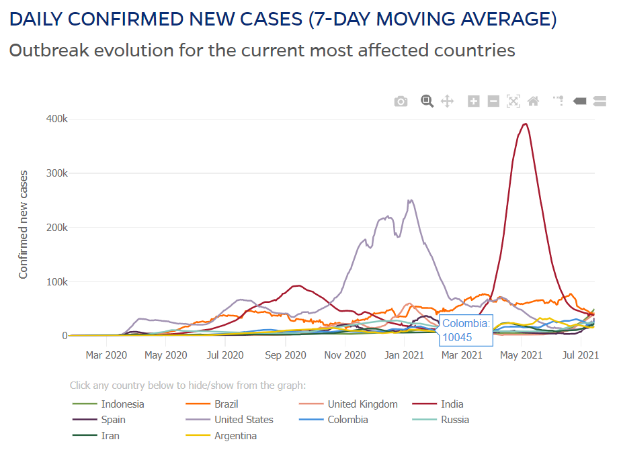Click the hide/show countries instruction text
619x454 pixels.
click(x=188, y=385)
